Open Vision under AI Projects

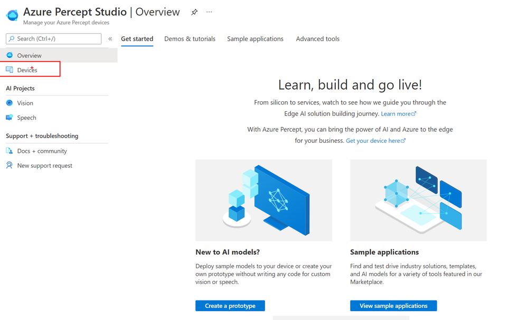tap(25, 103)
